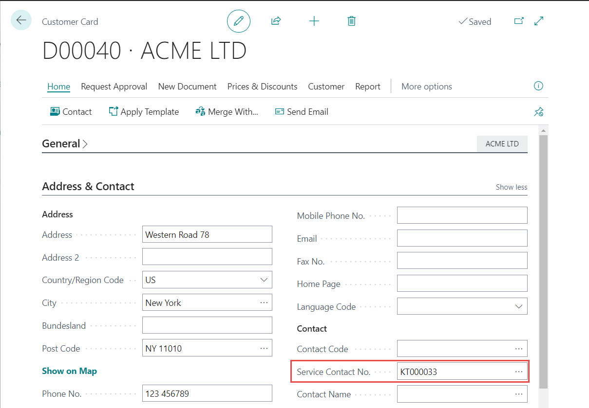The image size is (589, 408).
Task: Click the Merge With... action
Action: pos(227,112)
